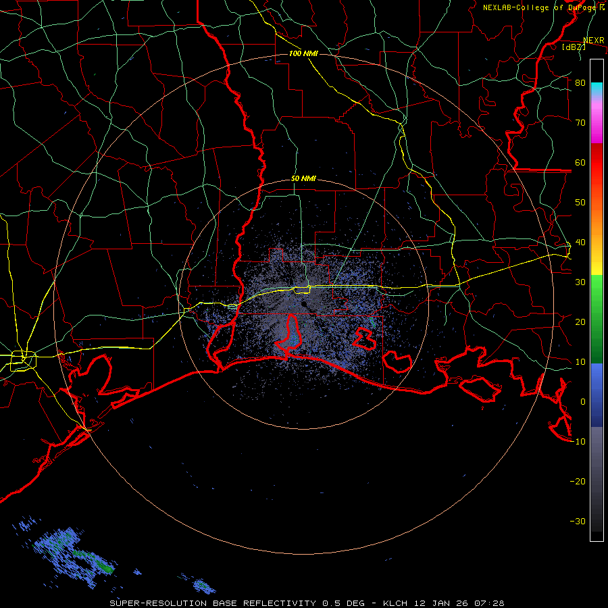This screenshot has width=608, height=608.
Task: Click the NEXLAB-College of DuPage credit text
Action: pos(543,7)
